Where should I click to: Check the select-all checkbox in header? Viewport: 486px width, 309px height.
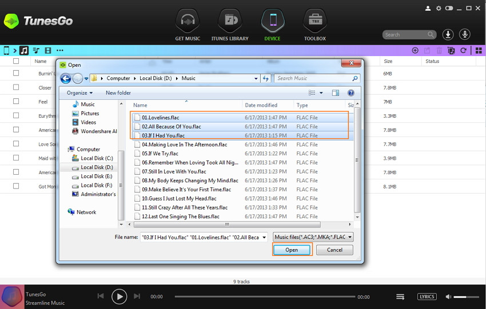point(16,61)
